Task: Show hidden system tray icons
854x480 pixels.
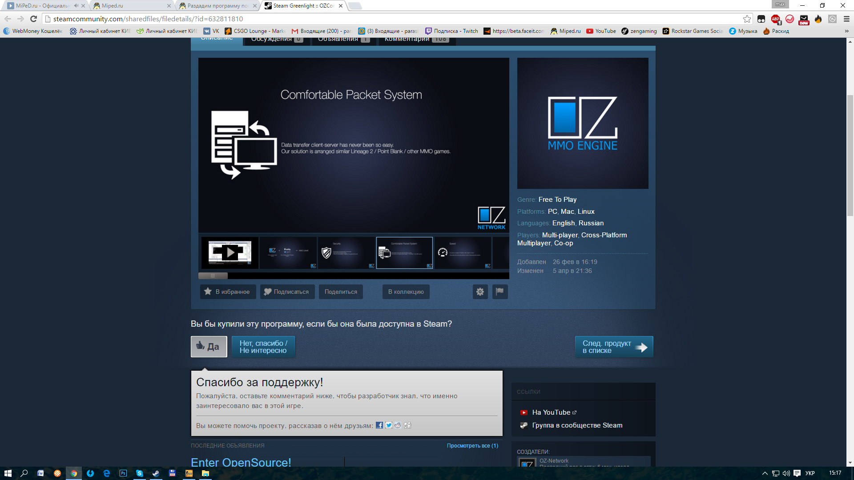Action: [x=765, y=473]
